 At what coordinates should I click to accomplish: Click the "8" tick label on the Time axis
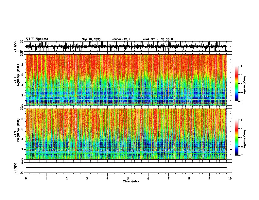[189, 178]
